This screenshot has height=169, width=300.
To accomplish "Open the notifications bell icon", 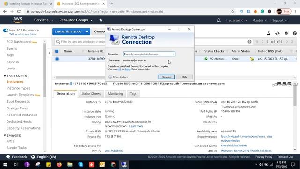I will point(219,20).
